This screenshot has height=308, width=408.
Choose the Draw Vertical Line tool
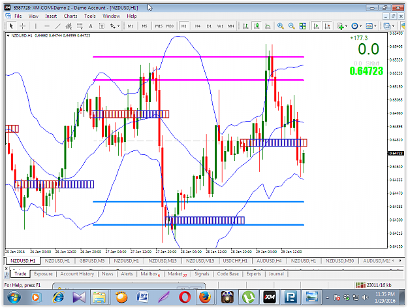coord(36,26)
